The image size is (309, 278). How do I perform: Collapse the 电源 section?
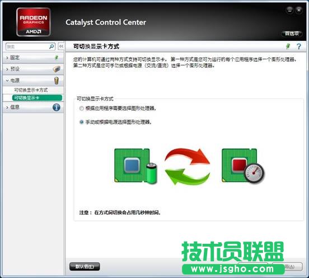[x=33, y=81]
